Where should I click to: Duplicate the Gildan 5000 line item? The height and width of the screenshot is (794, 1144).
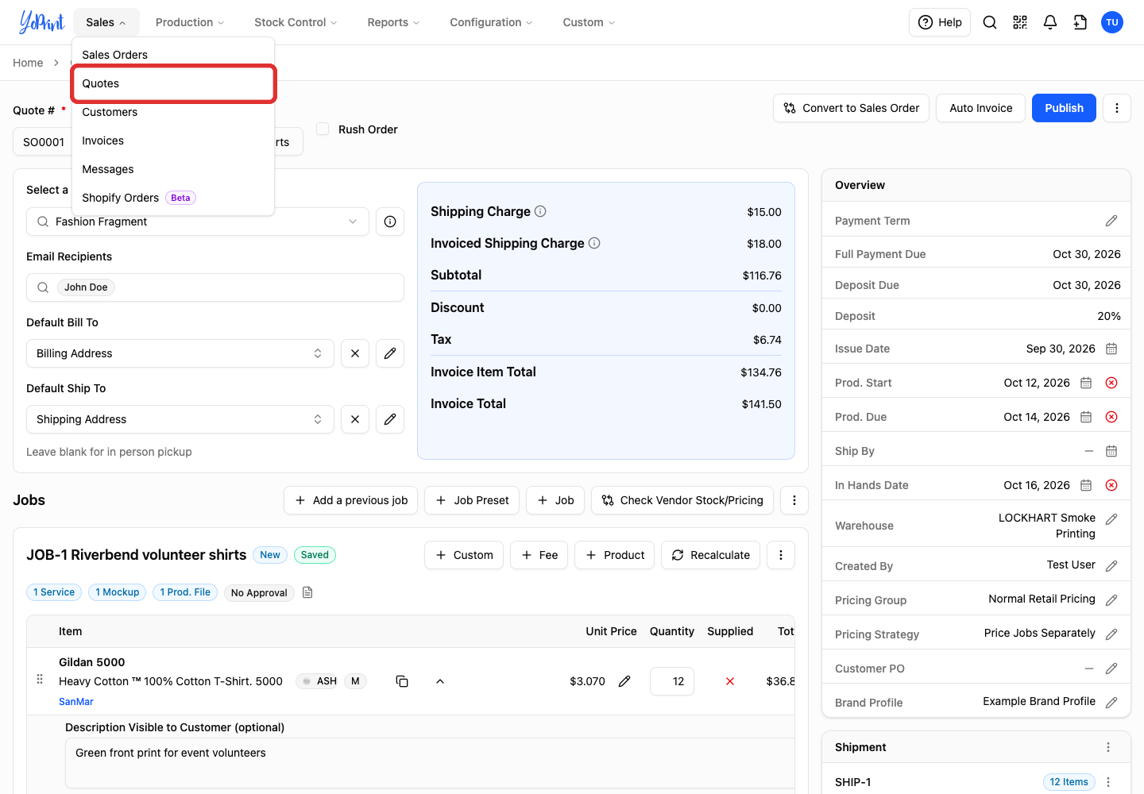tap(402, 681)
